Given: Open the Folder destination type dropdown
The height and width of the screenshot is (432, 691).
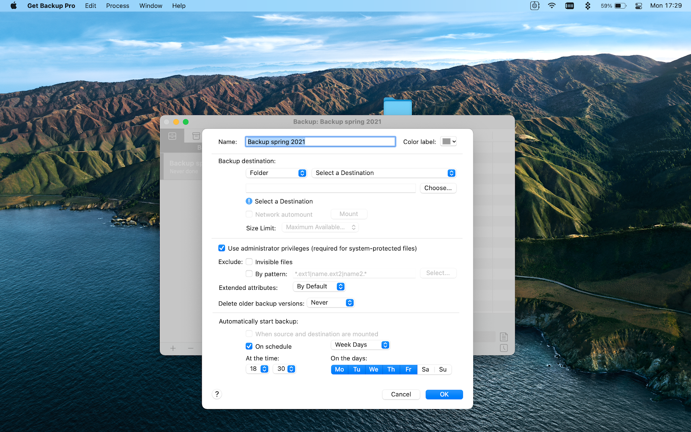Looking at the screenshot, I should coord(276,173).
